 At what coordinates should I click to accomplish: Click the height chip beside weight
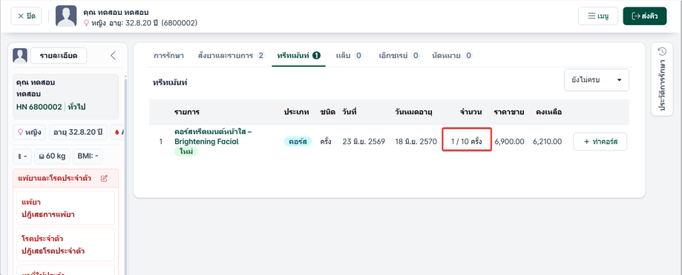click(22, 156)
